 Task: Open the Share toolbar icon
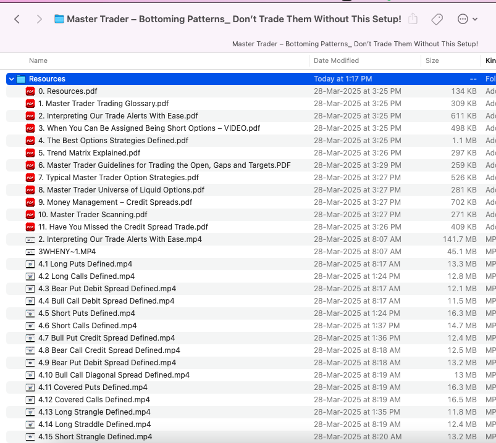point(413,19)
